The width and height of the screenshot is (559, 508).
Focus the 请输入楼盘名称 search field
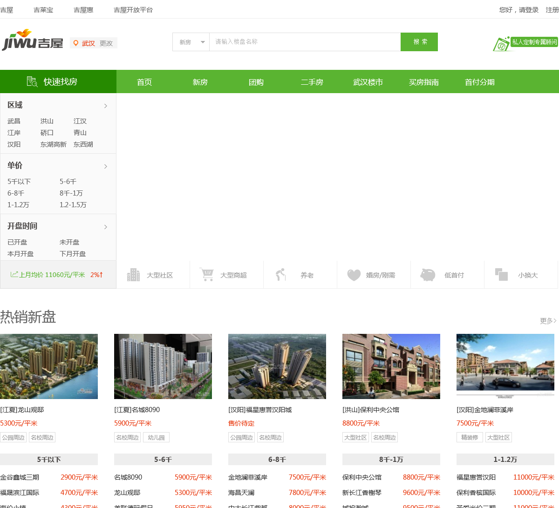pos(305,42)
